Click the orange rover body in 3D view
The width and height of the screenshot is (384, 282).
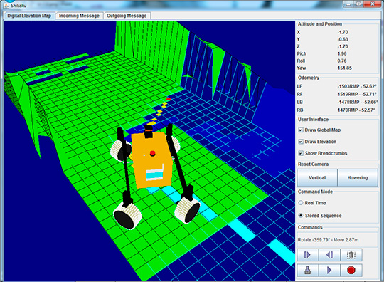[x=151, y=161]
